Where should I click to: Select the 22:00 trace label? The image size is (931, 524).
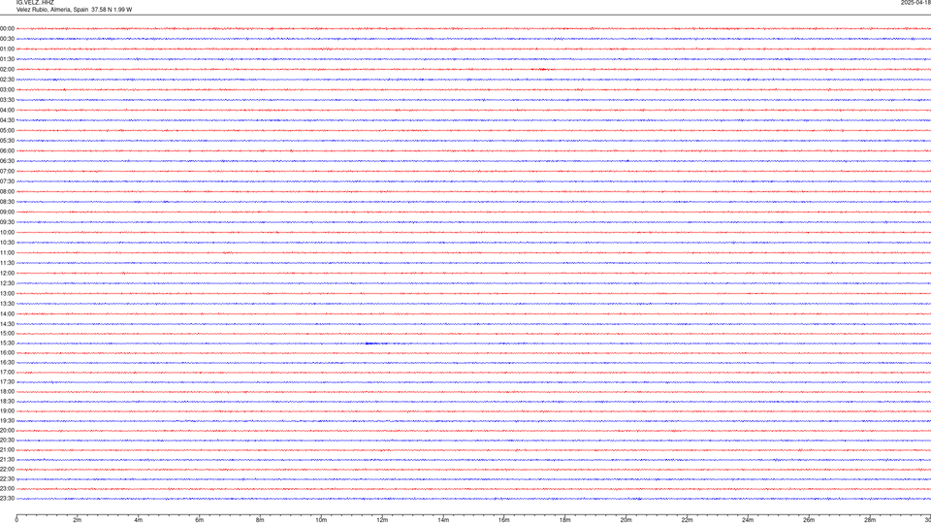(x=7, y=470)
